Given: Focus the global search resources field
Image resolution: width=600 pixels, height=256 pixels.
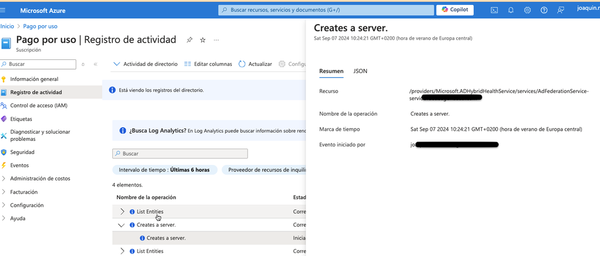Looking at the screenshot, I should (326, 10).
